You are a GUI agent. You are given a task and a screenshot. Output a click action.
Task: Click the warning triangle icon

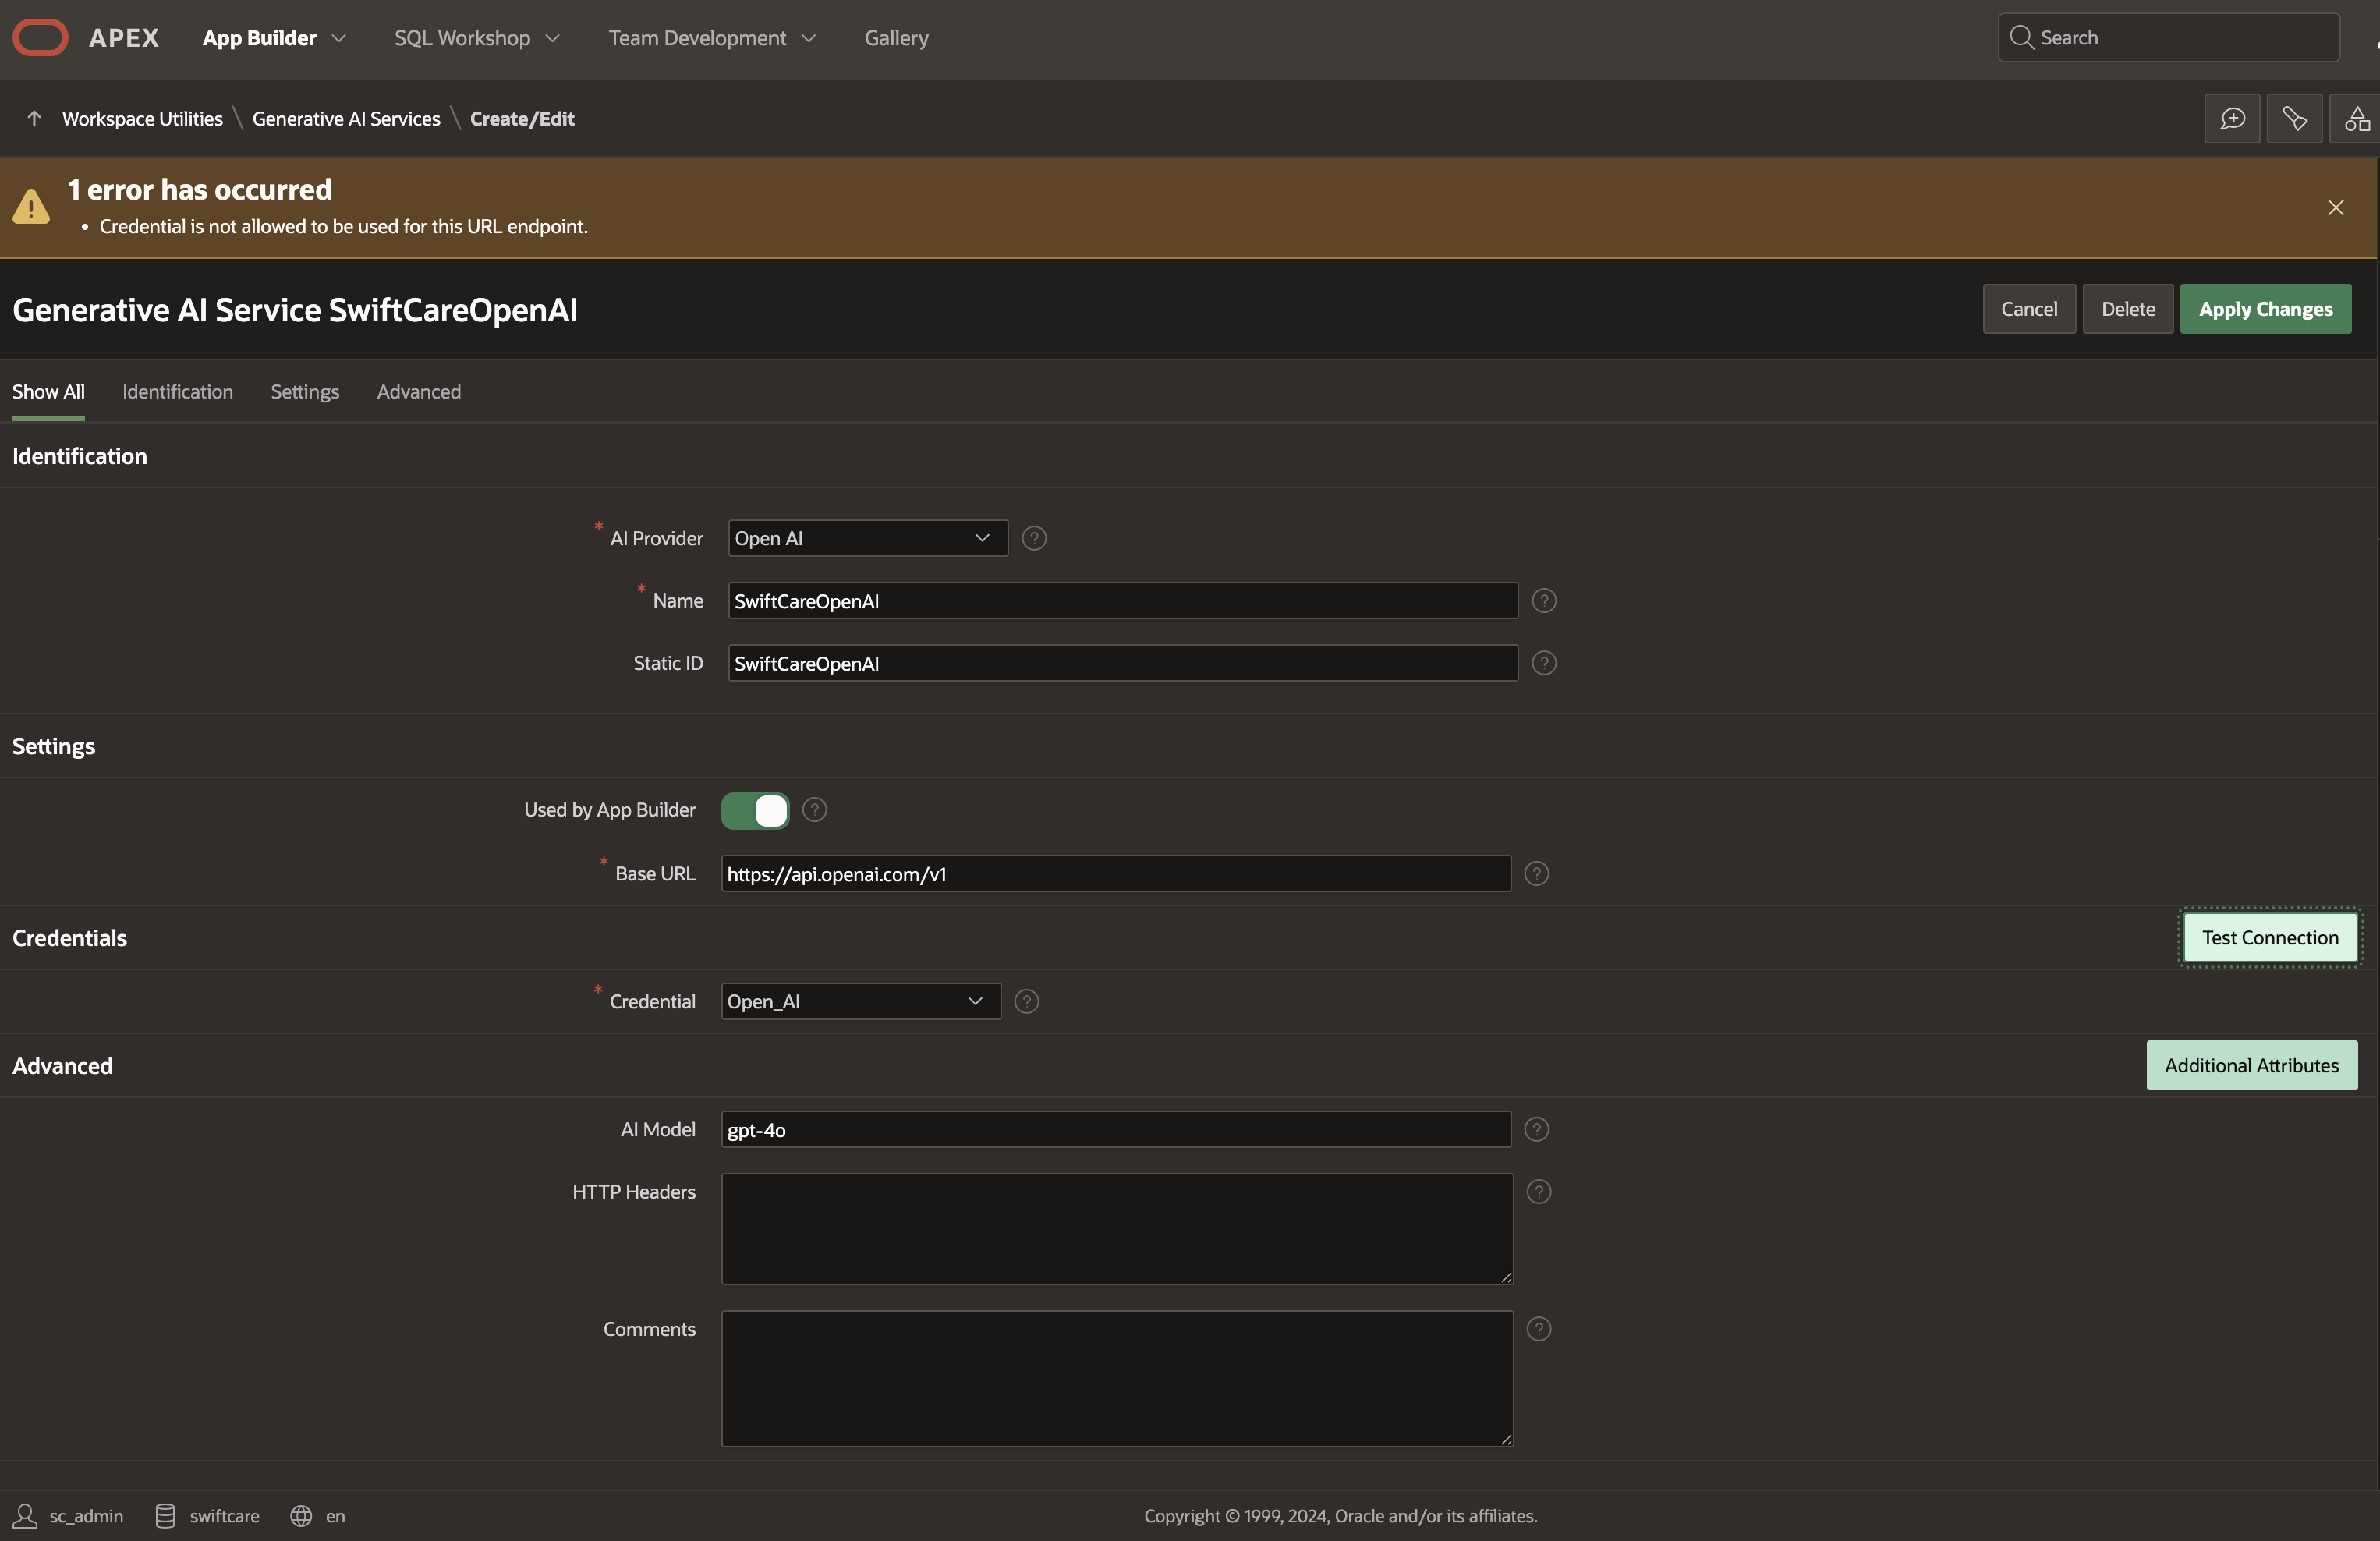click(x=31, y=207)
